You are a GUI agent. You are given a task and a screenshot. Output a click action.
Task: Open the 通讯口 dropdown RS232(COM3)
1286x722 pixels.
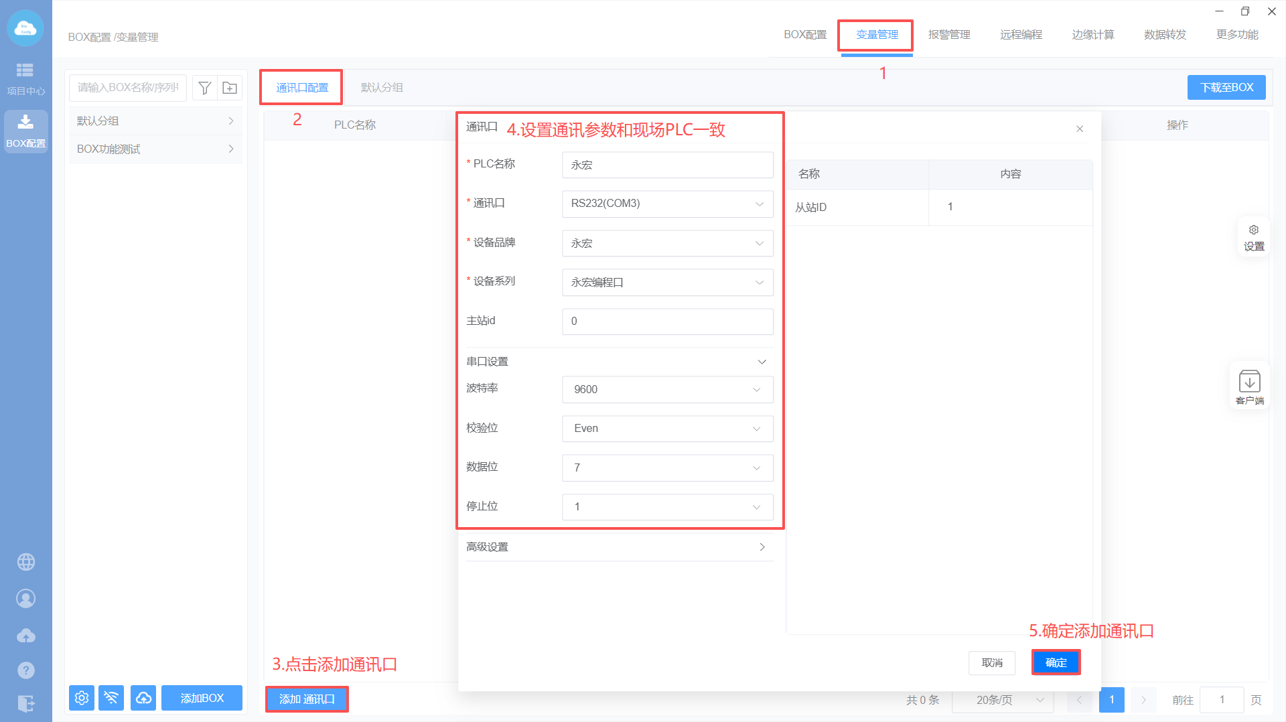(667, 204)
